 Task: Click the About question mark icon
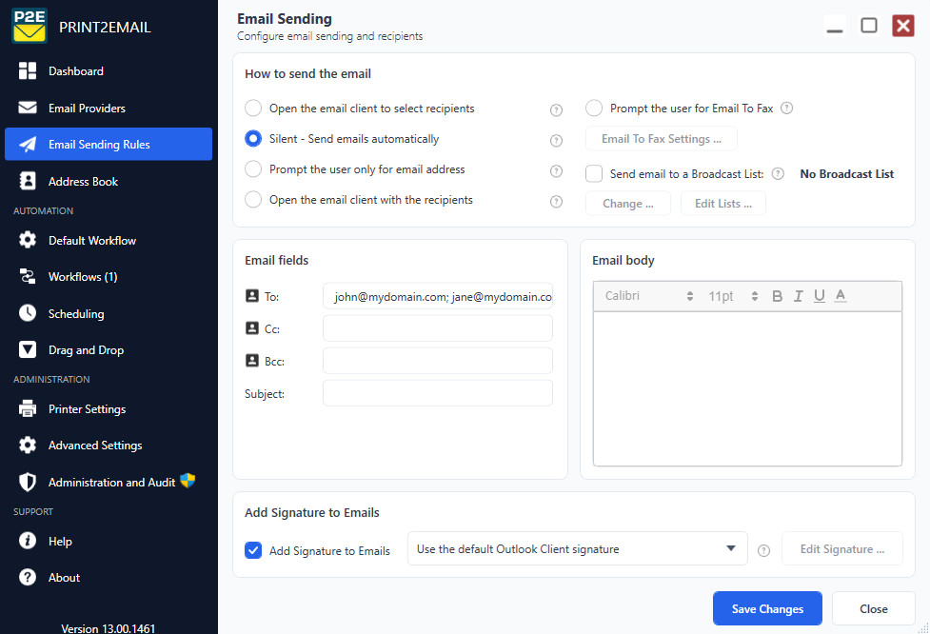(28, 577)
